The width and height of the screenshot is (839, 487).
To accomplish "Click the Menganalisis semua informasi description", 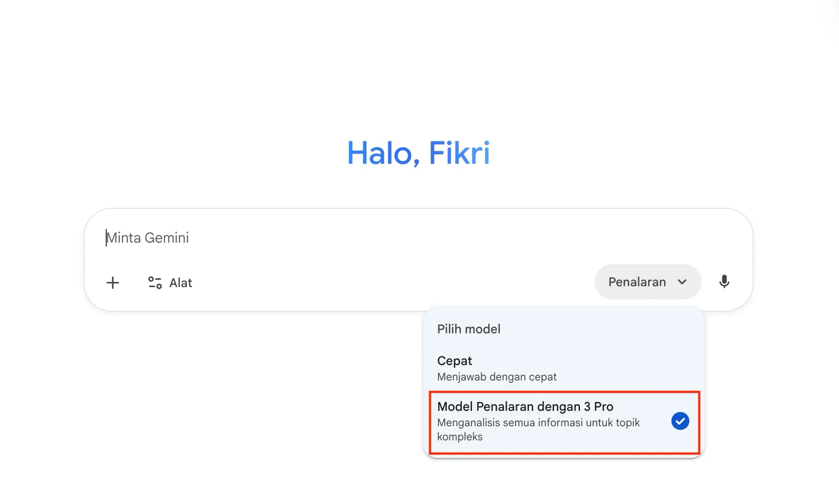I will [538, 423].
